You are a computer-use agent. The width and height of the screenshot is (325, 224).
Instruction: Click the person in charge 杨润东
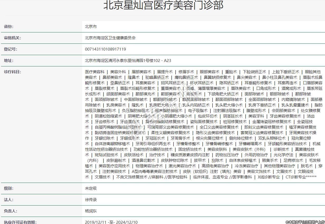[x=91, y=211]
